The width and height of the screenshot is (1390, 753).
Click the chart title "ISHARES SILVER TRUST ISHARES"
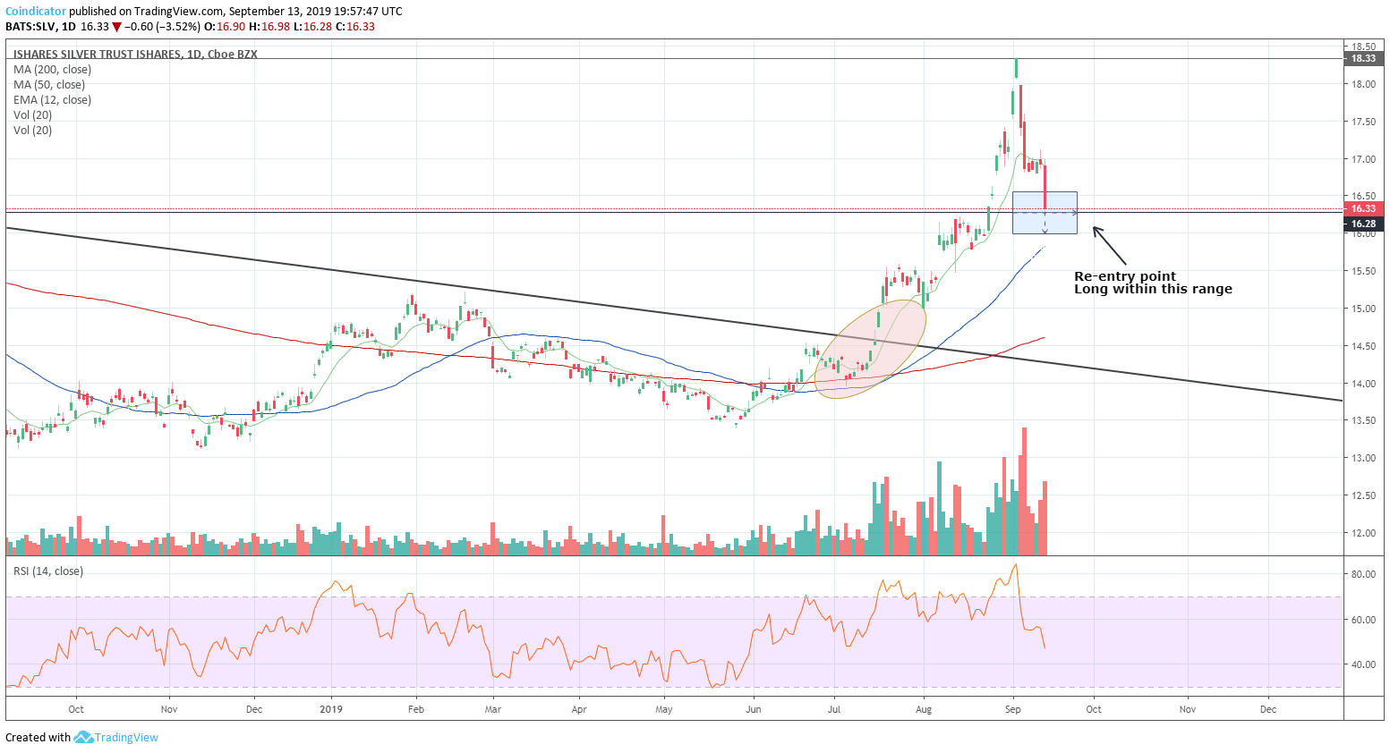click(x=97, y=55)
